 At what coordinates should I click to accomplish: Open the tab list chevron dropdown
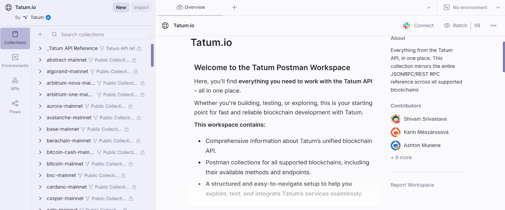point(429,8)
